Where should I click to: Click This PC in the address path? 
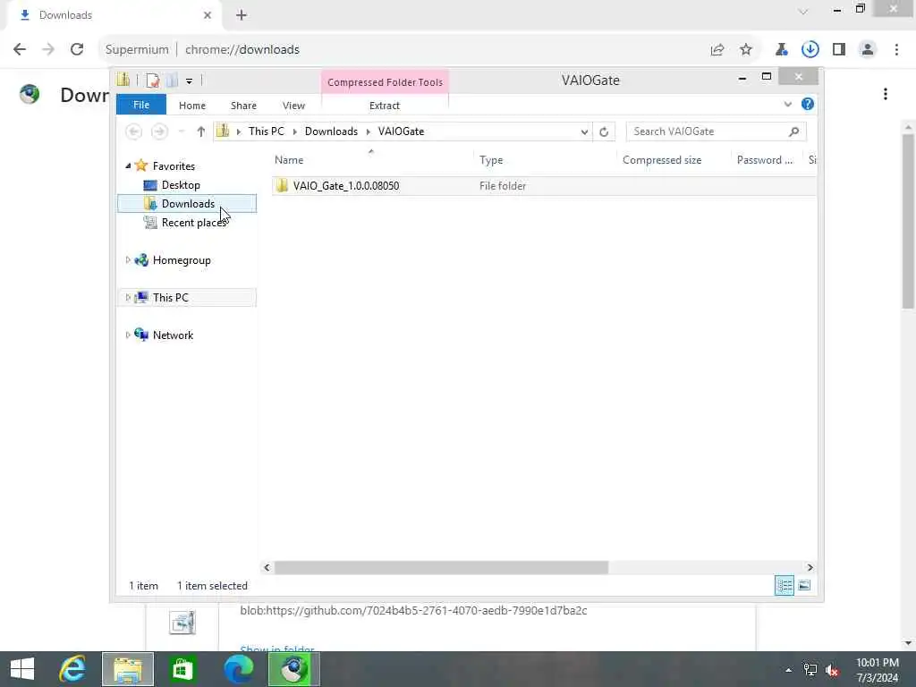click(266, 131)
